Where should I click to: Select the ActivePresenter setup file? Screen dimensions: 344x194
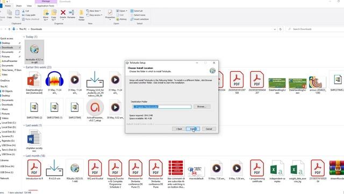click(95, 110)
